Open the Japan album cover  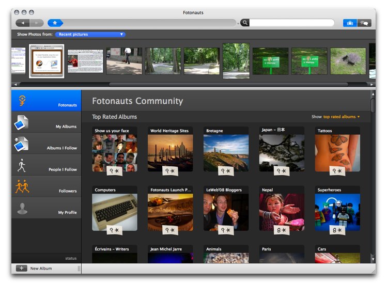click(282, 153)
